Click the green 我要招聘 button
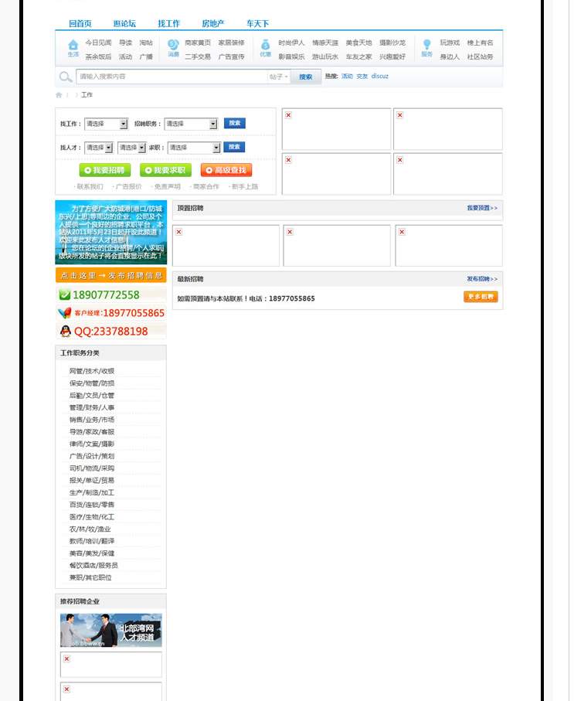 105,170
